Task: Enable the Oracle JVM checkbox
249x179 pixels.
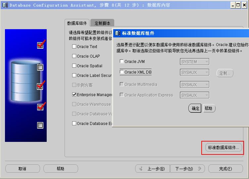Action: [122, 61]
